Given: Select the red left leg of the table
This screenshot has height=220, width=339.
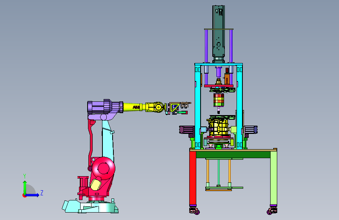Looking at the screenshot, I should click(x=193, y=178).
